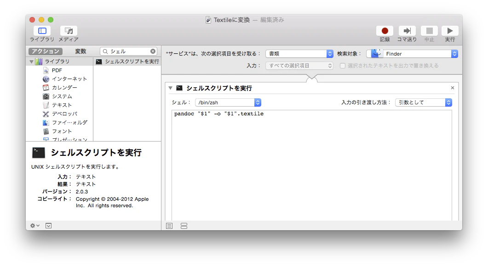Start recording with the 記録 button
Screen dimensions: 488x267
pyautogui.click(x=385, y=31)
